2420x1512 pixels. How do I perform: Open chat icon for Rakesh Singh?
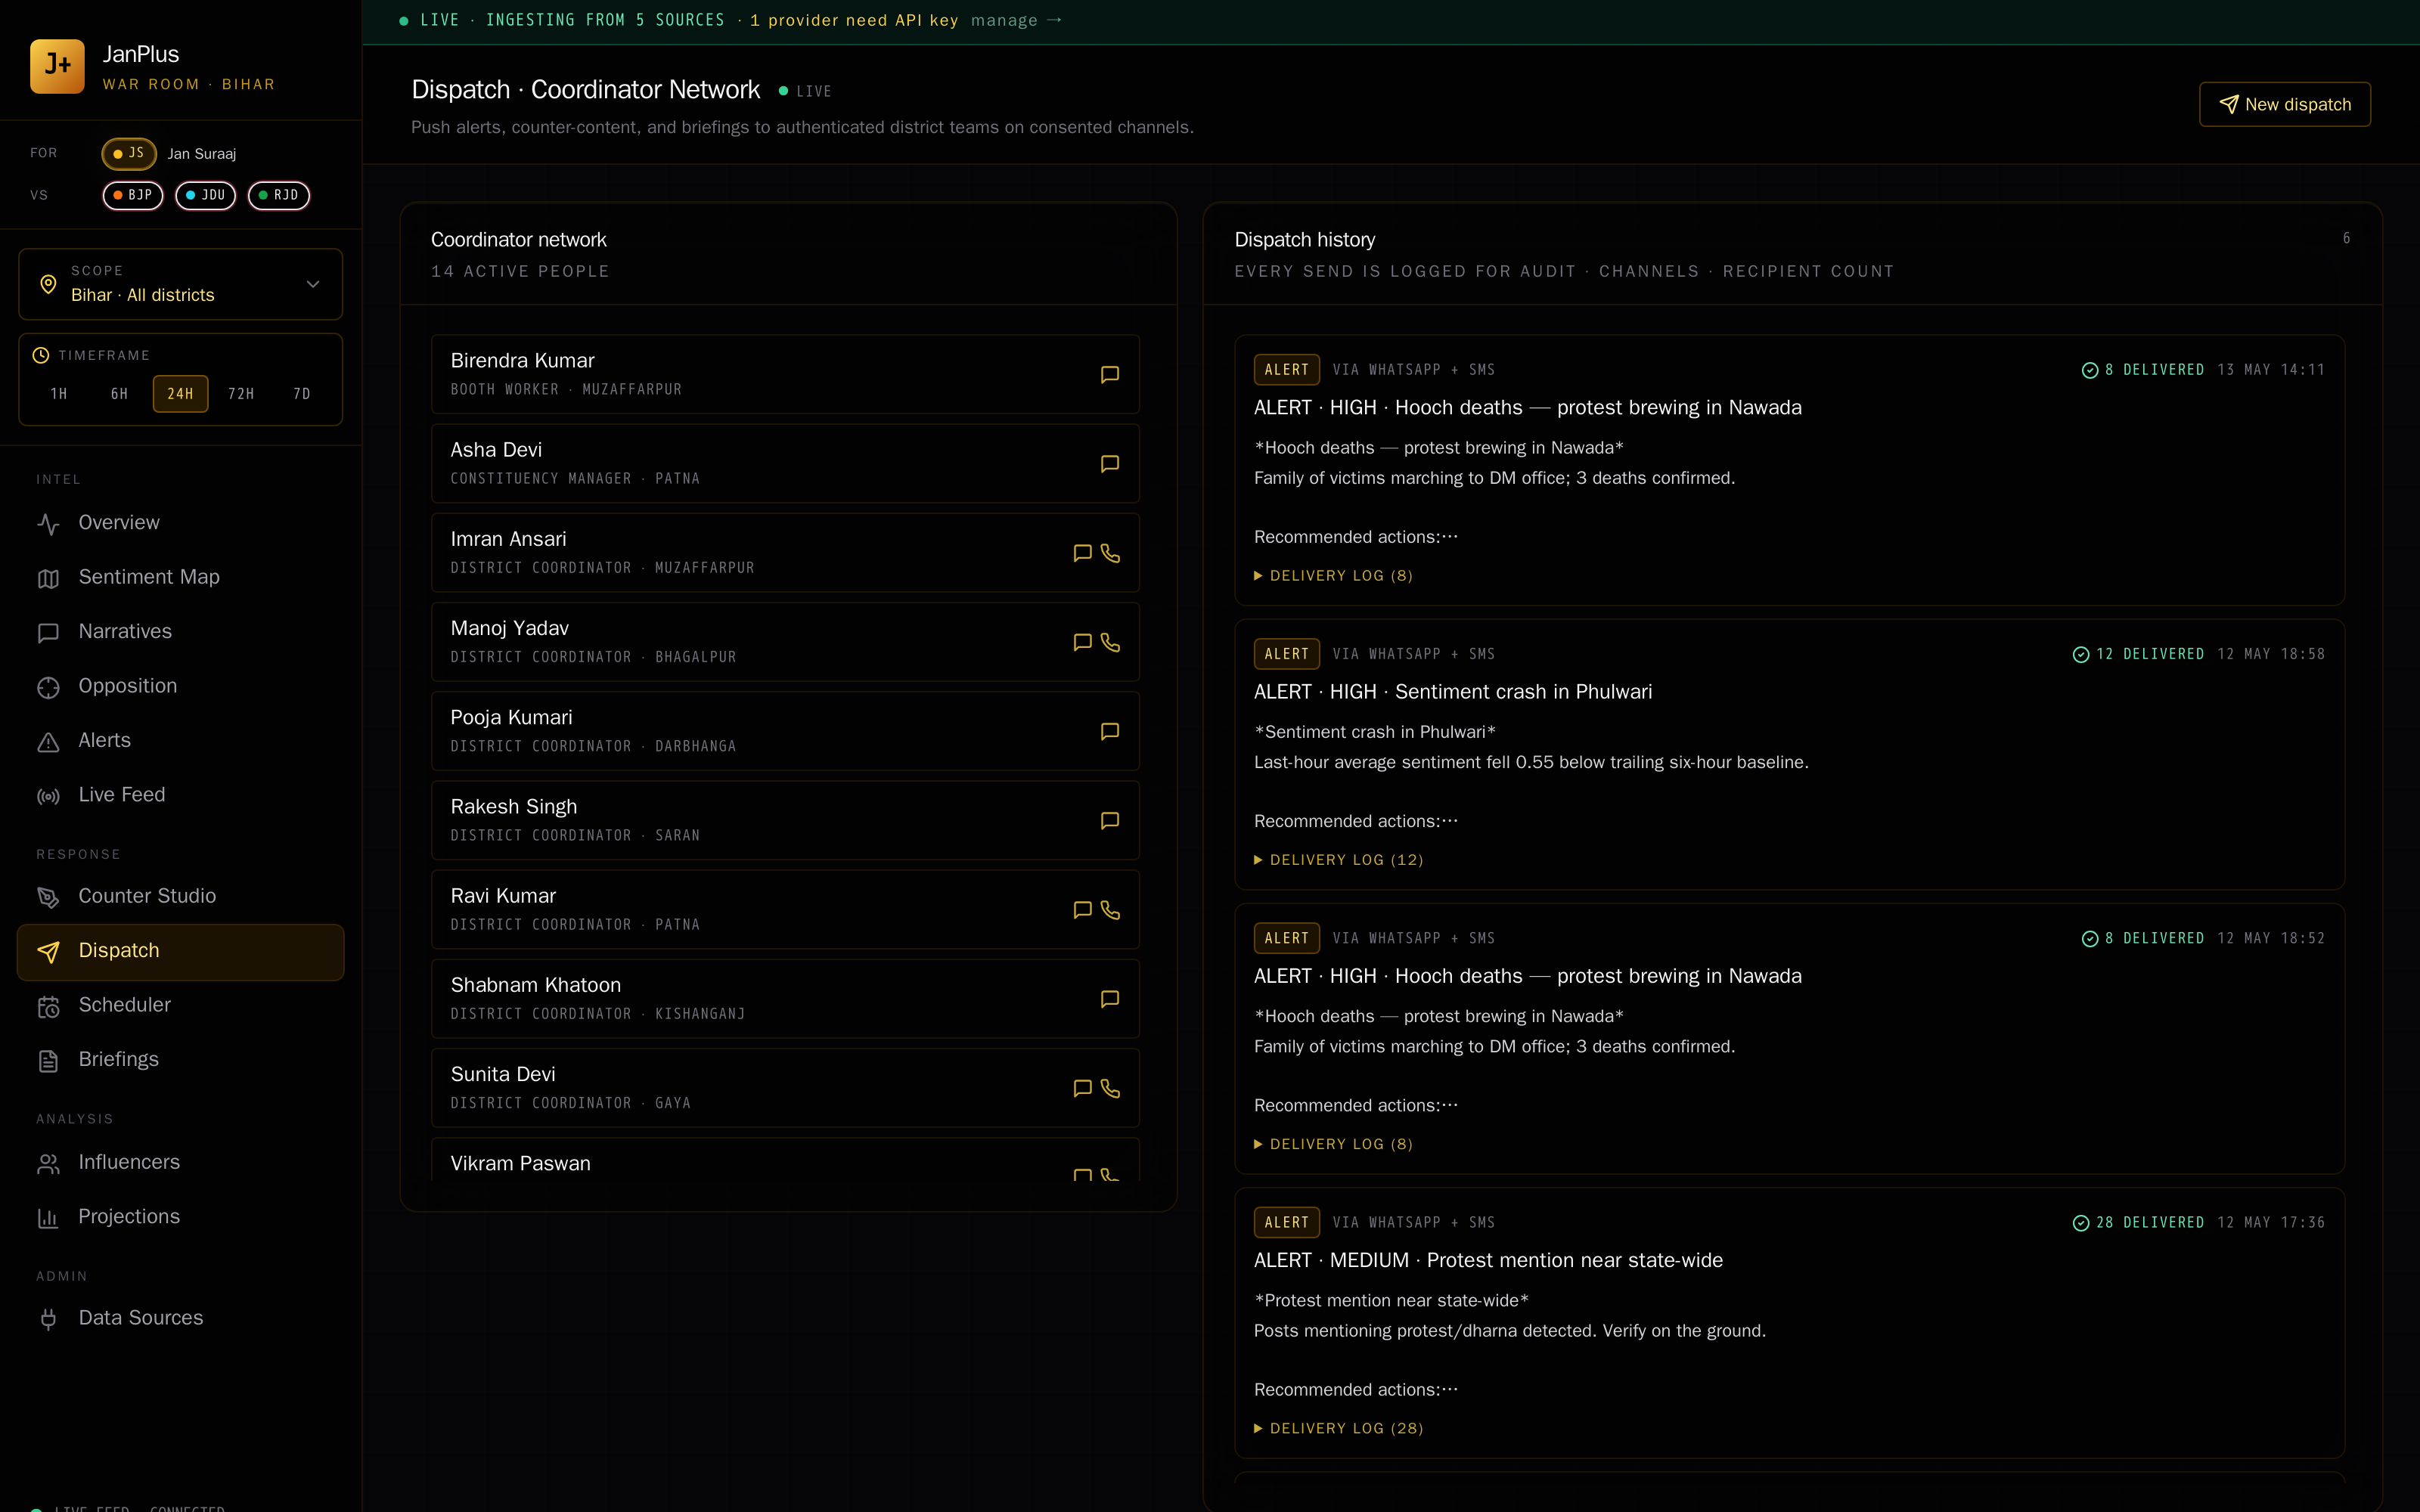[1109, 820]
